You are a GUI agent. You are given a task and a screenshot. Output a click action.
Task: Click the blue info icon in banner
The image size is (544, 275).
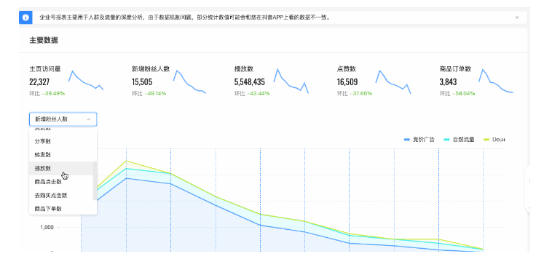(x=25, y=17)
